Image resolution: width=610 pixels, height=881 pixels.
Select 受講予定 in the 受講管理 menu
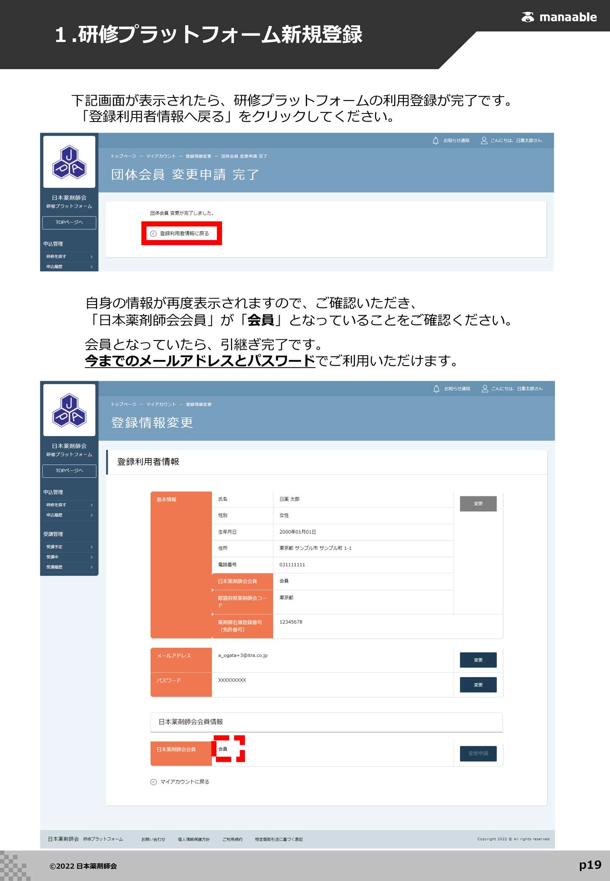tap(54, 547)
